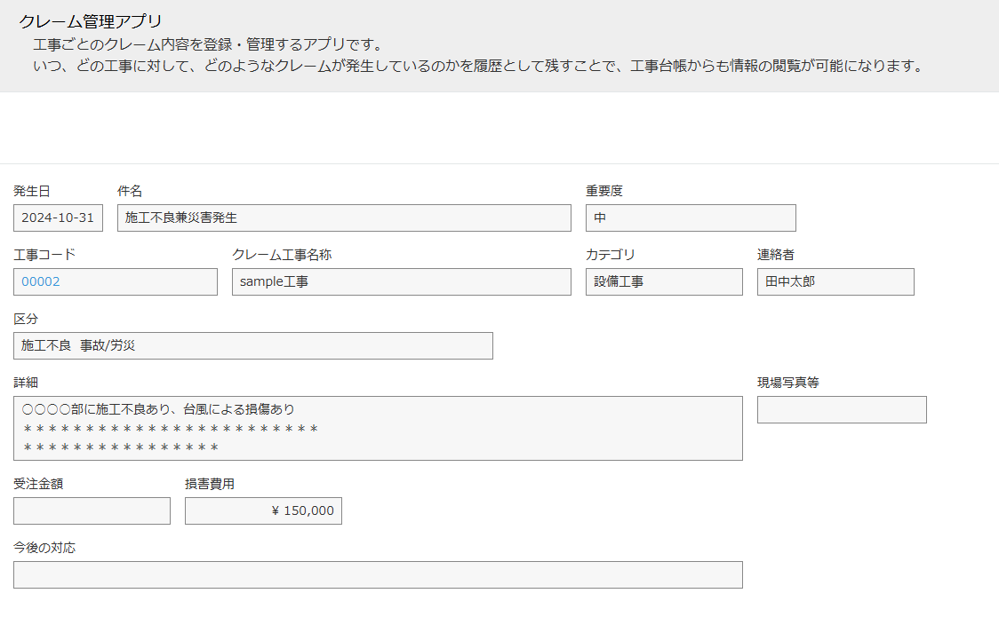Focus the empty 受注金額 field
The height and width of the screenshot is (617, 999).
pos(92,510)
